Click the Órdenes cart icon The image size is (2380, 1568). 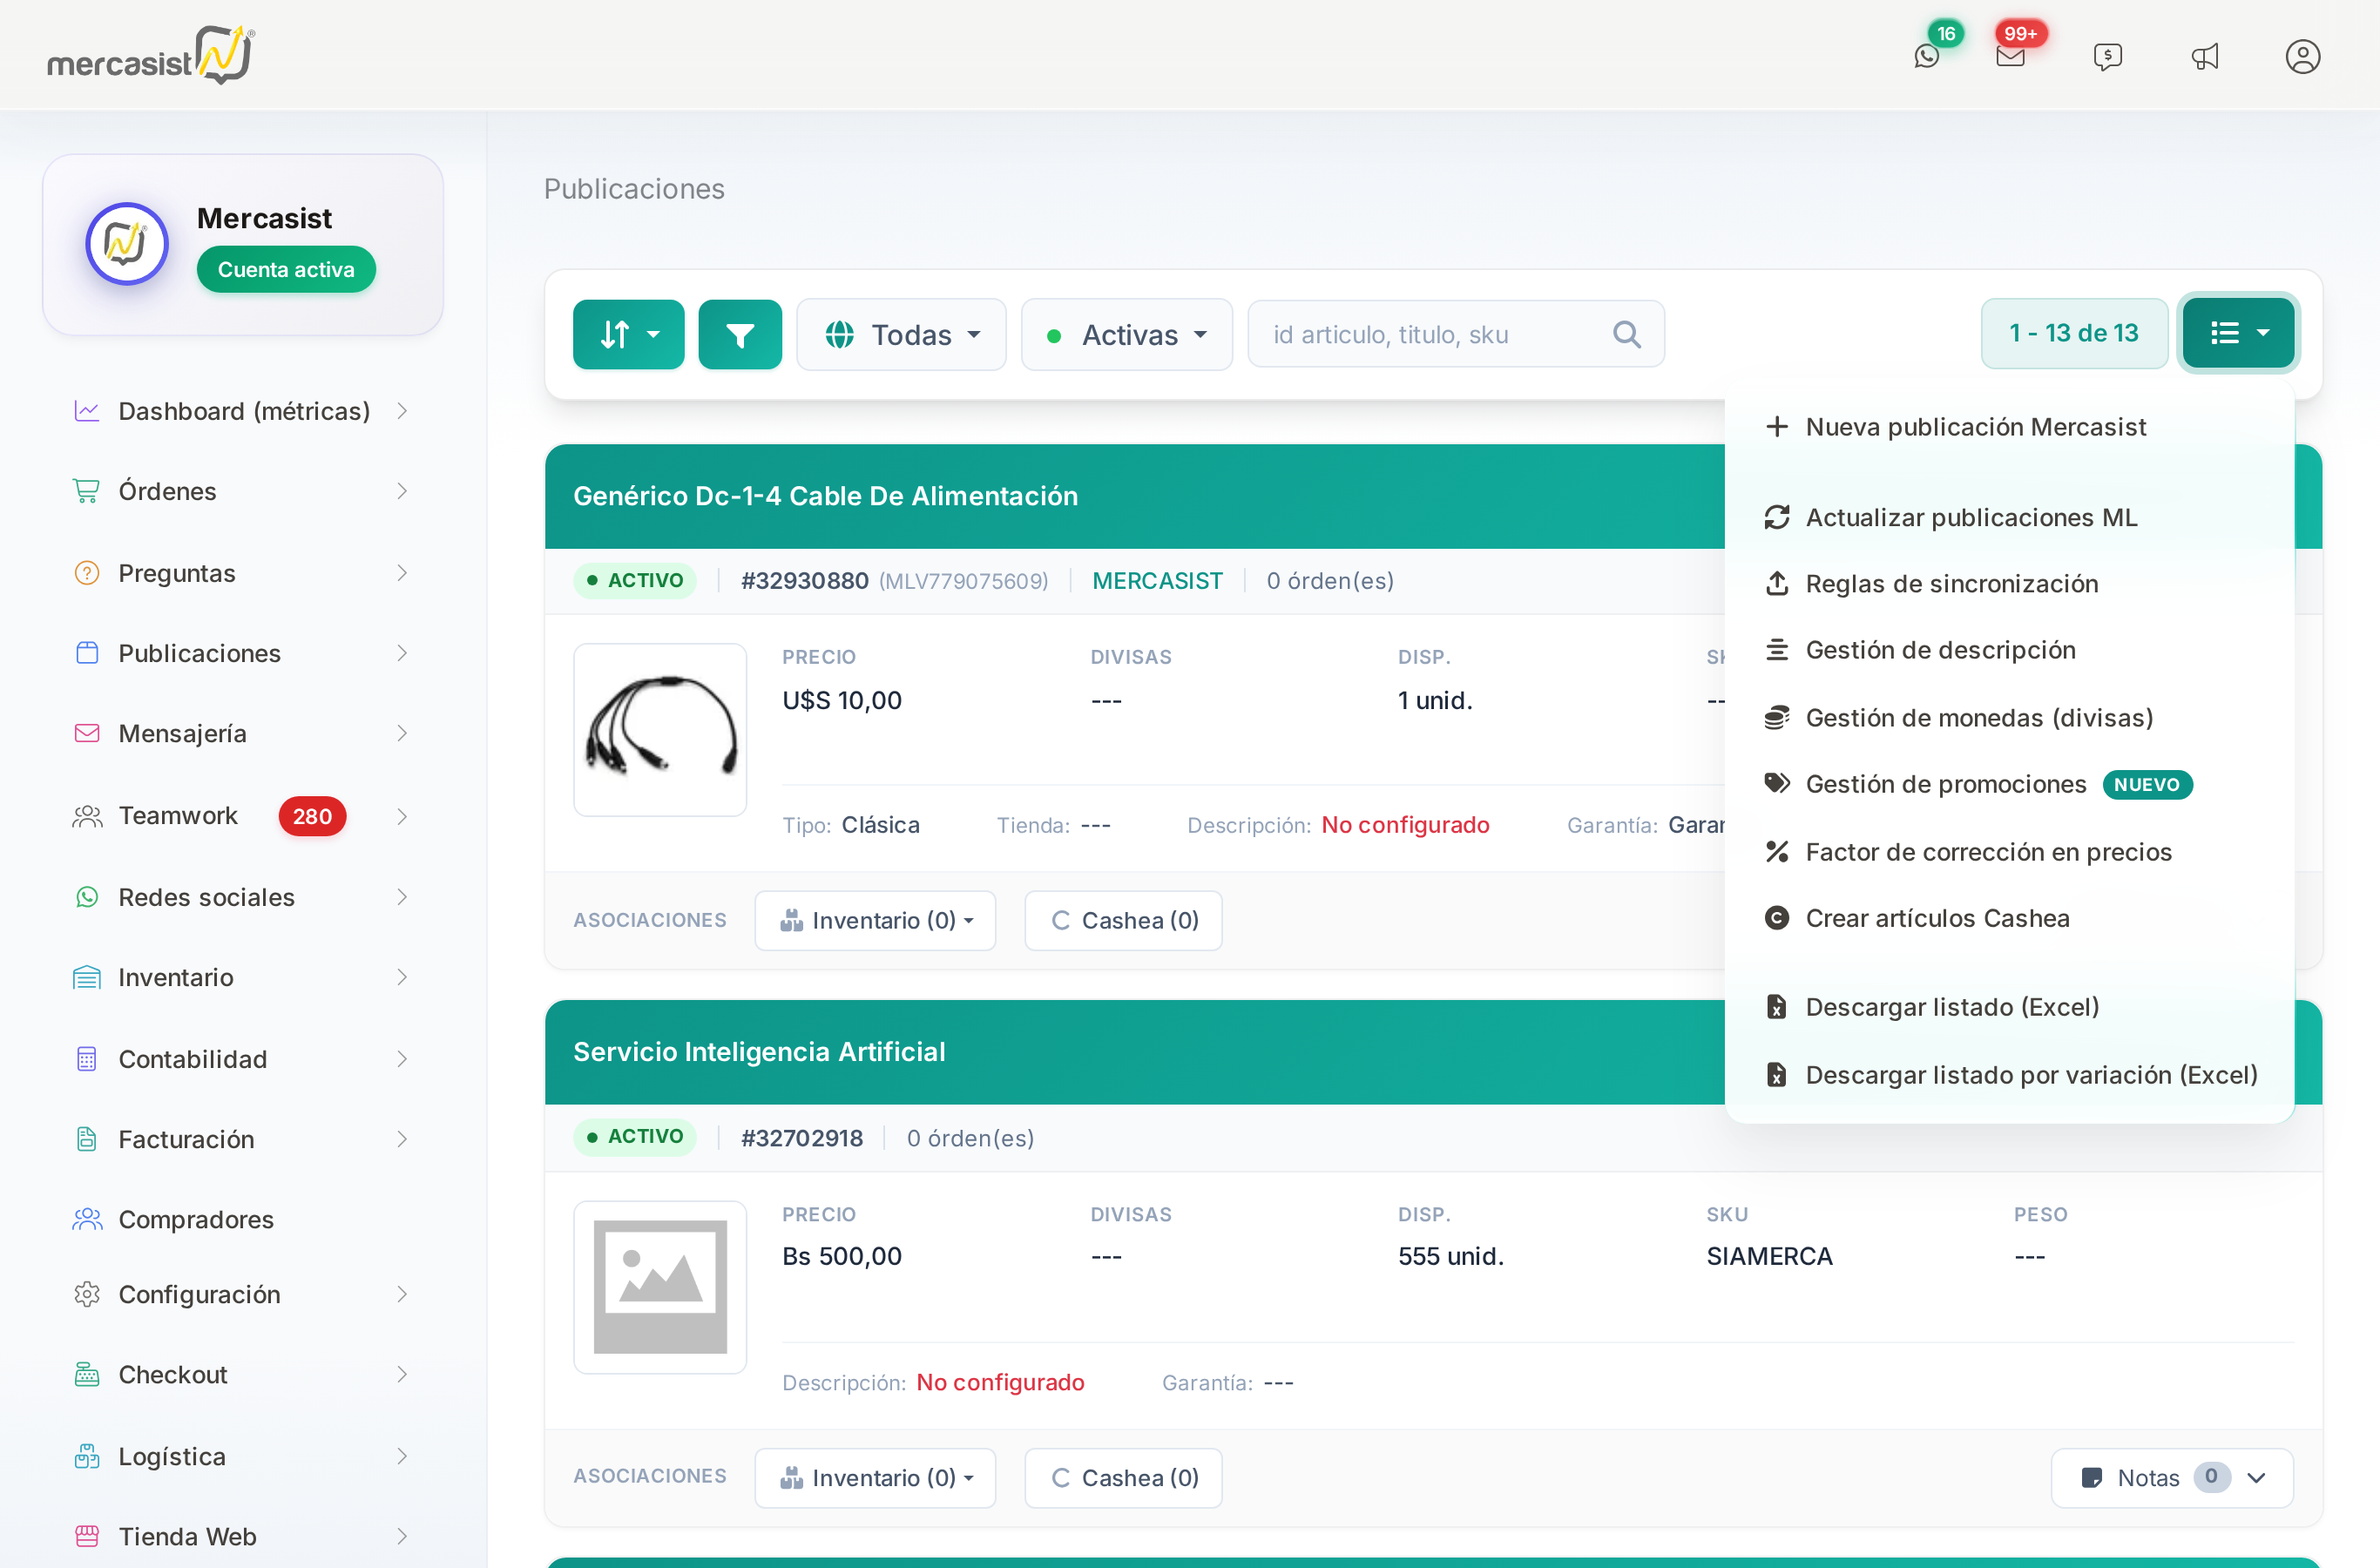click(87, 491)
